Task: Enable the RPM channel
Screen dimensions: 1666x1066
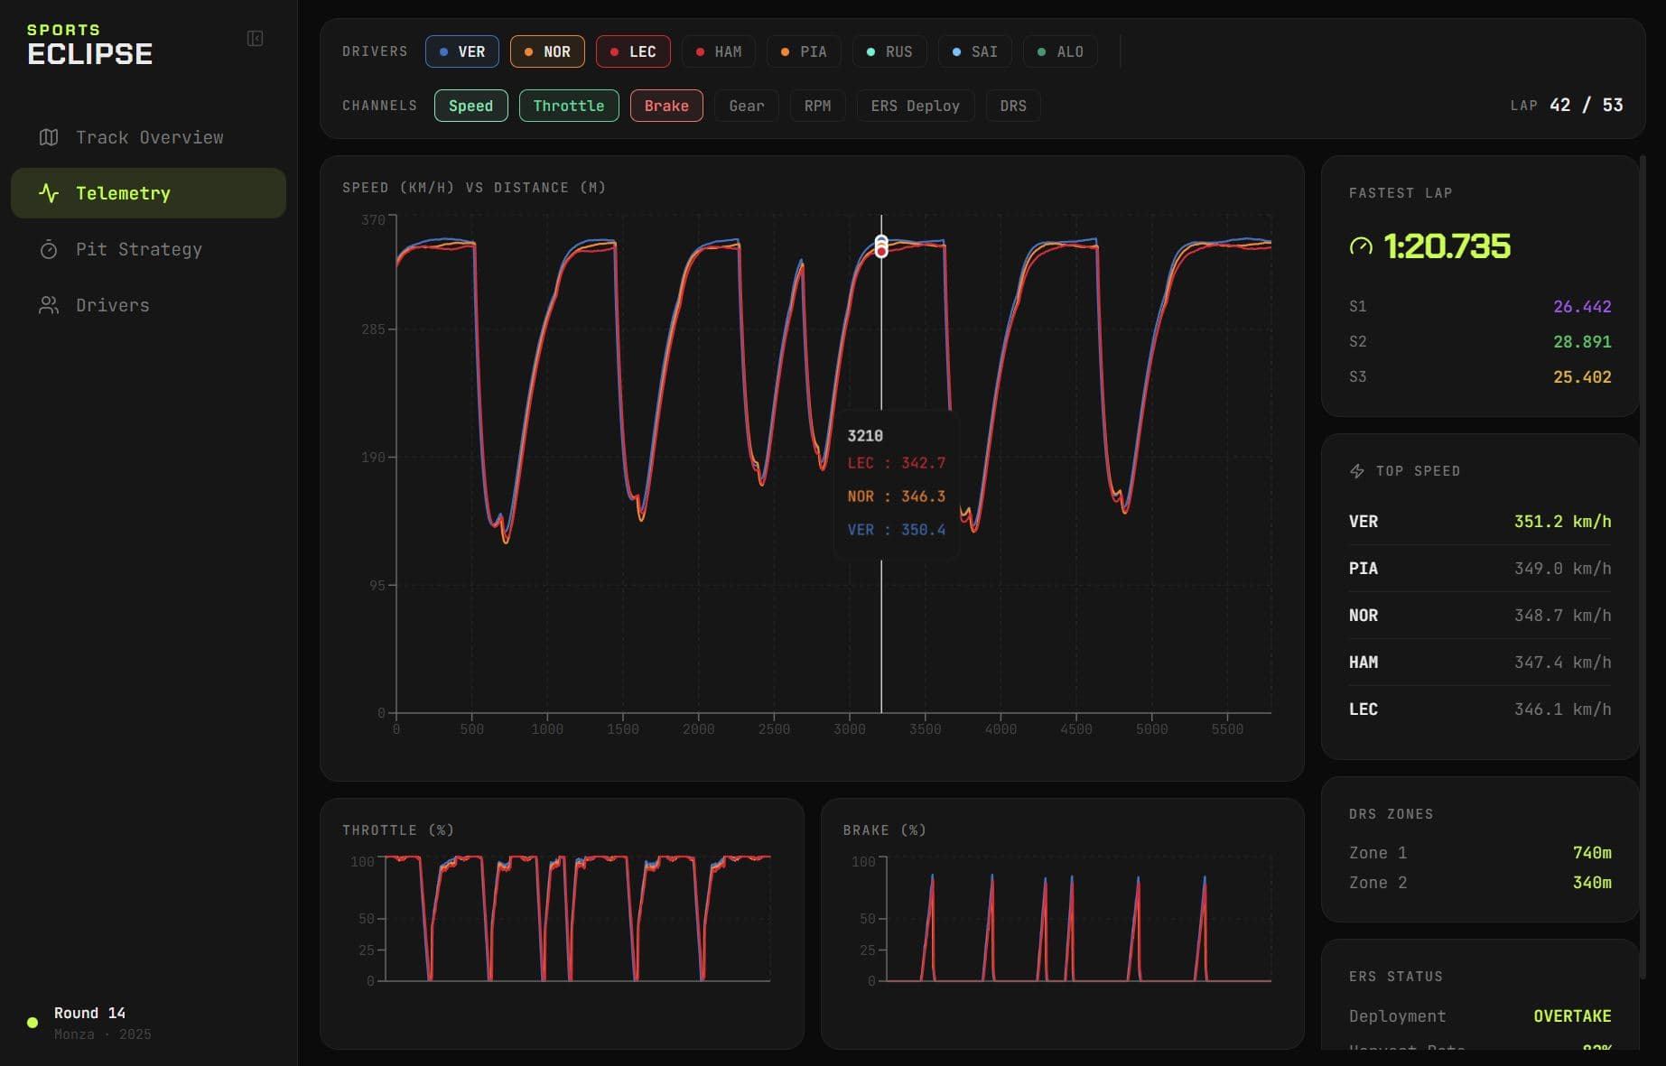Action: pos(818,106)
